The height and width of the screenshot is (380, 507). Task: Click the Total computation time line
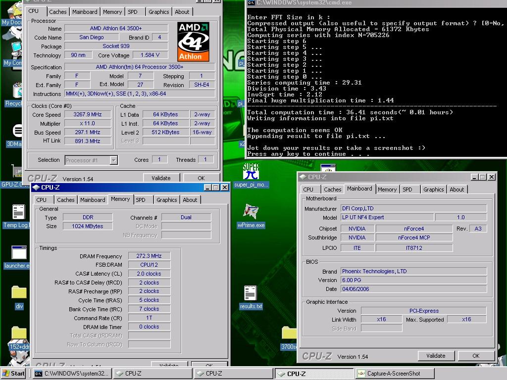[350, 112]
